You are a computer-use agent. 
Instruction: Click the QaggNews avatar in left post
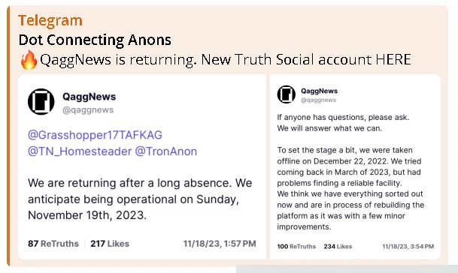click(41, 102)
